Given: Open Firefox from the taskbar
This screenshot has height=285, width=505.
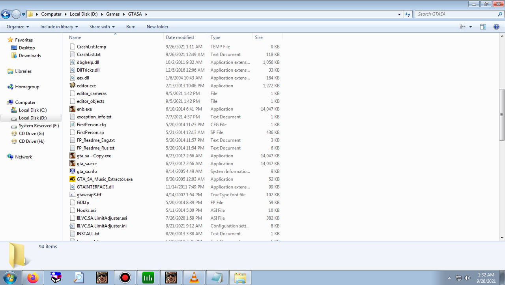Looking at the screenshot, I should [33, 278].
